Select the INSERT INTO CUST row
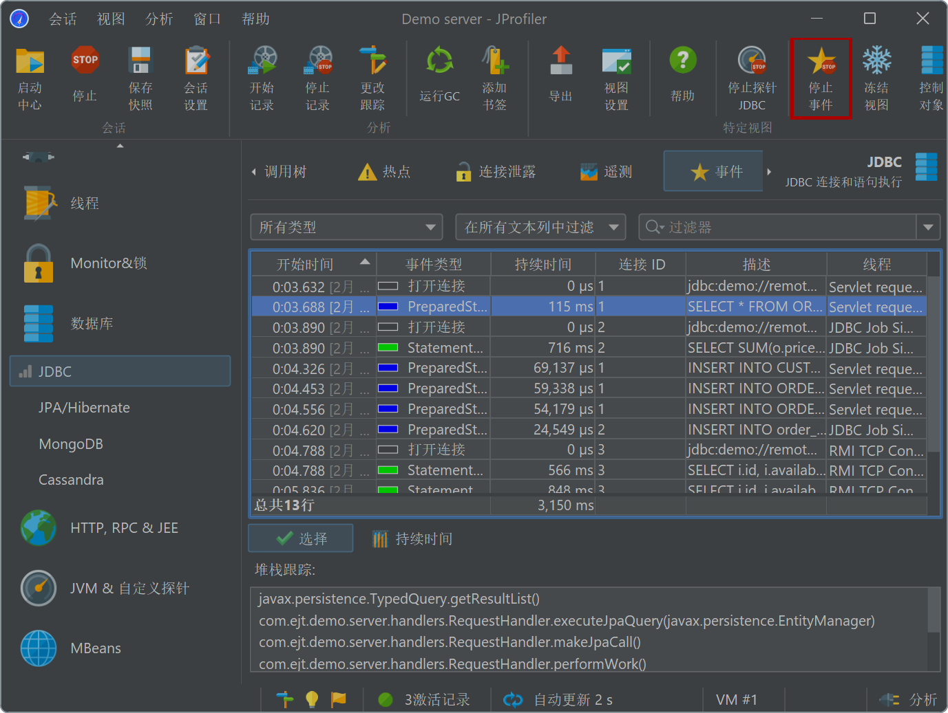The width and height of the screenshot is (948, 713). tap(589, 368)
